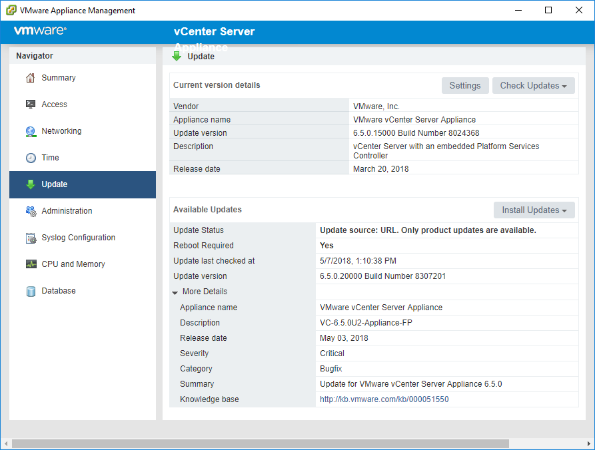Click the 'Available Updates' heading
Screen dimensions: 595x450
(207, 209)
